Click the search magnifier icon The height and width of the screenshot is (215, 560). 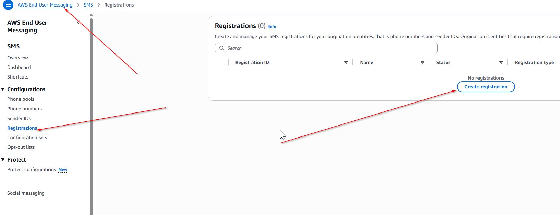222,48
